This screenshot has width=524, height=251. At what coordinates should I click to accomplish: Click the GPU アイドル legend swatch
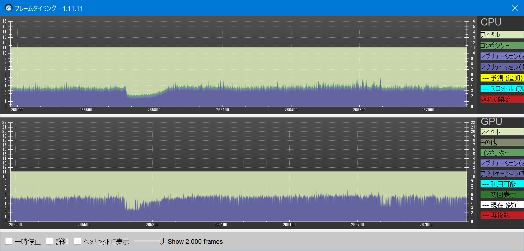tap(502, 132)
